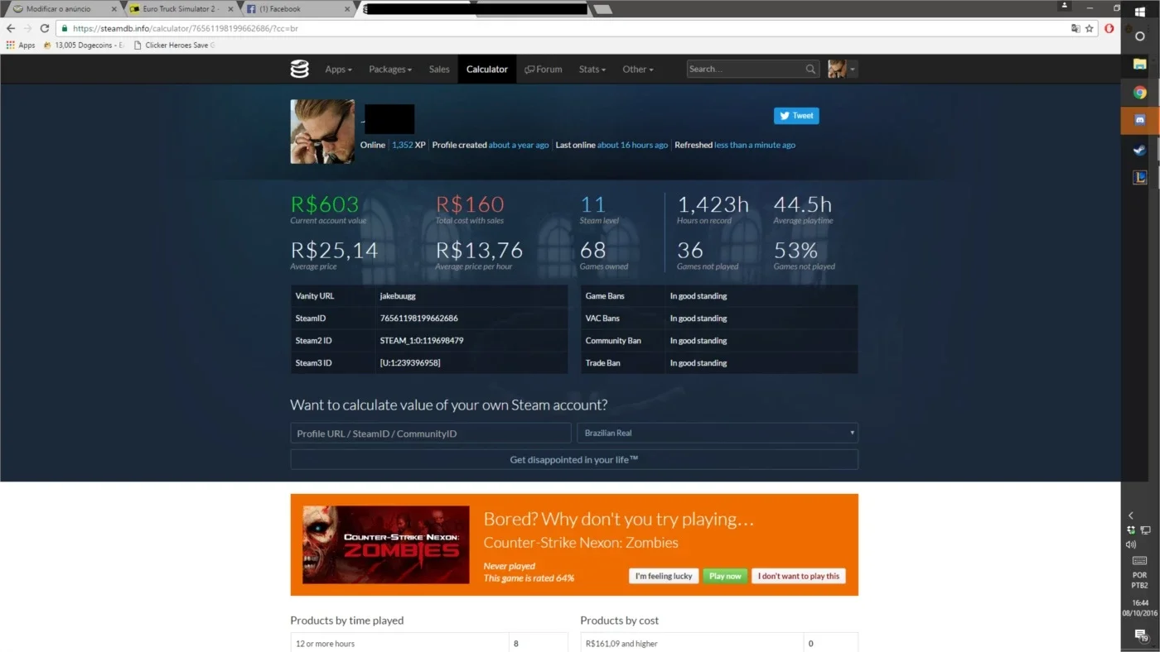The image size is (1160, 652).
Task: Click the browser address bar URL
Action: [x=186, y=28]
